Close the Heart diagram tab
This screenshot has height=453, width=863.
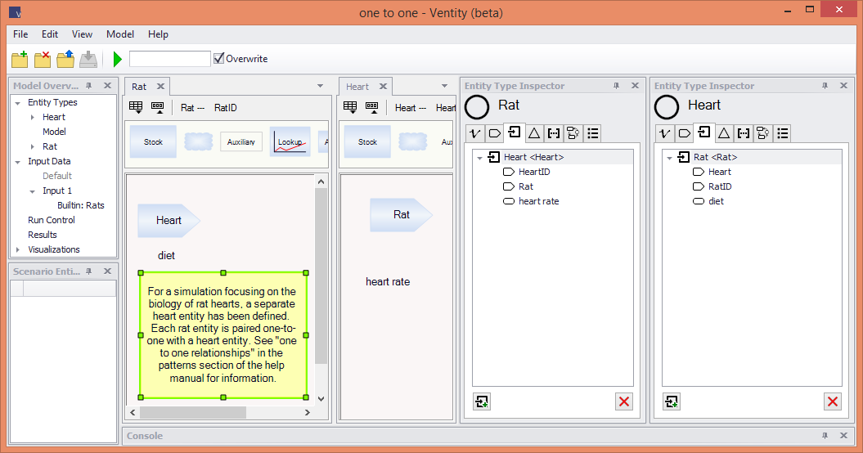(383, 87)
